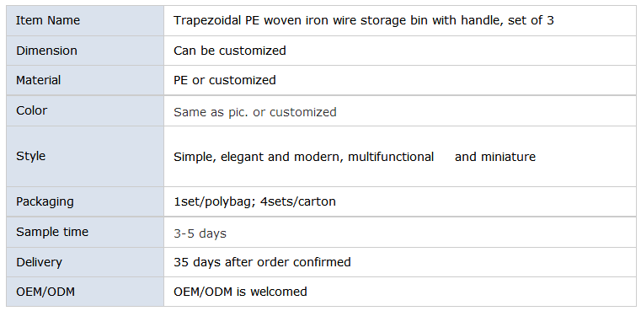The height and width of the screenshot is (311, 641).
Task: Click '35 days after order confirmed' text
Action: click(x=262, y=262)
